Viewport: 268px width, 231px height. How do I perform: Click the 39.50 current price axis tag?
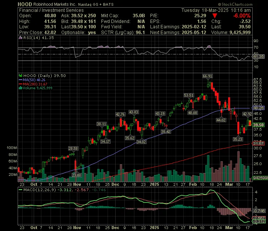[258, 125]
